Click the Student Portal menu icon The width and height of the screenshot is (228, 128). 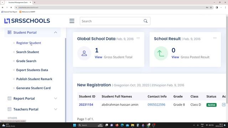click(x=10, y=32)
